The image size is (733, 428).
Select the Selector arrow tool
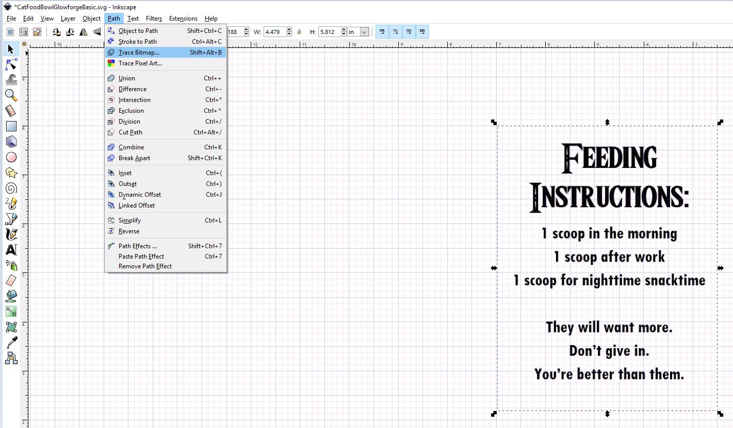[x=11, y=49]
